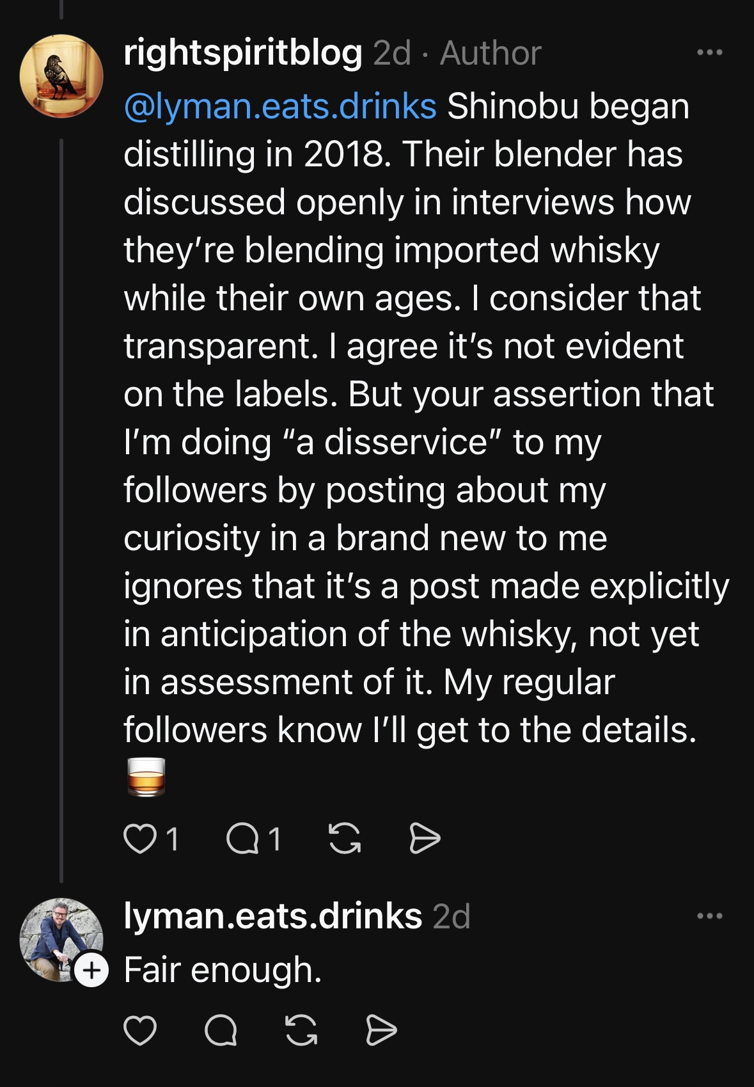Viewport: 754px width, 1087px height.
Task: Tap the "Fair enough." comment text
Action: (x=223, y=970)
